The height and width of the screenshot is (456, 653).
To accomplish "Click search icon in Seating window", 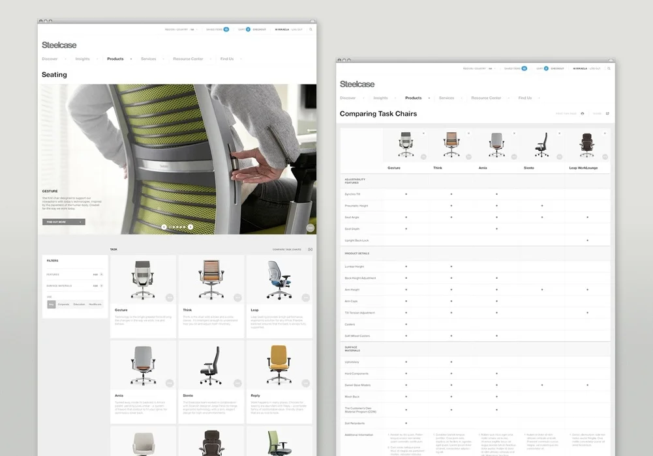I will click(x=311, y=29).
